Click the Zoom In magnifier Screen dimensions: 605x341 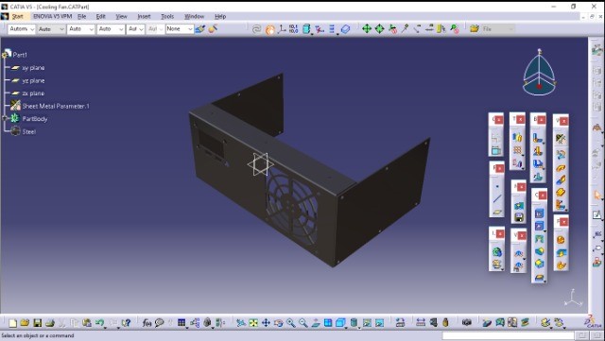click(x=290, y=322)
